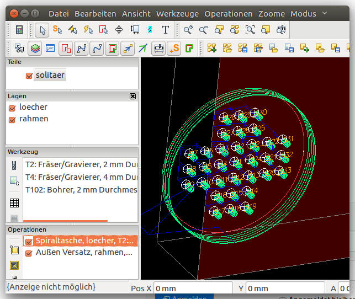
Task: Activate the Text tool 'T' icon
Action: click(165, 30)
